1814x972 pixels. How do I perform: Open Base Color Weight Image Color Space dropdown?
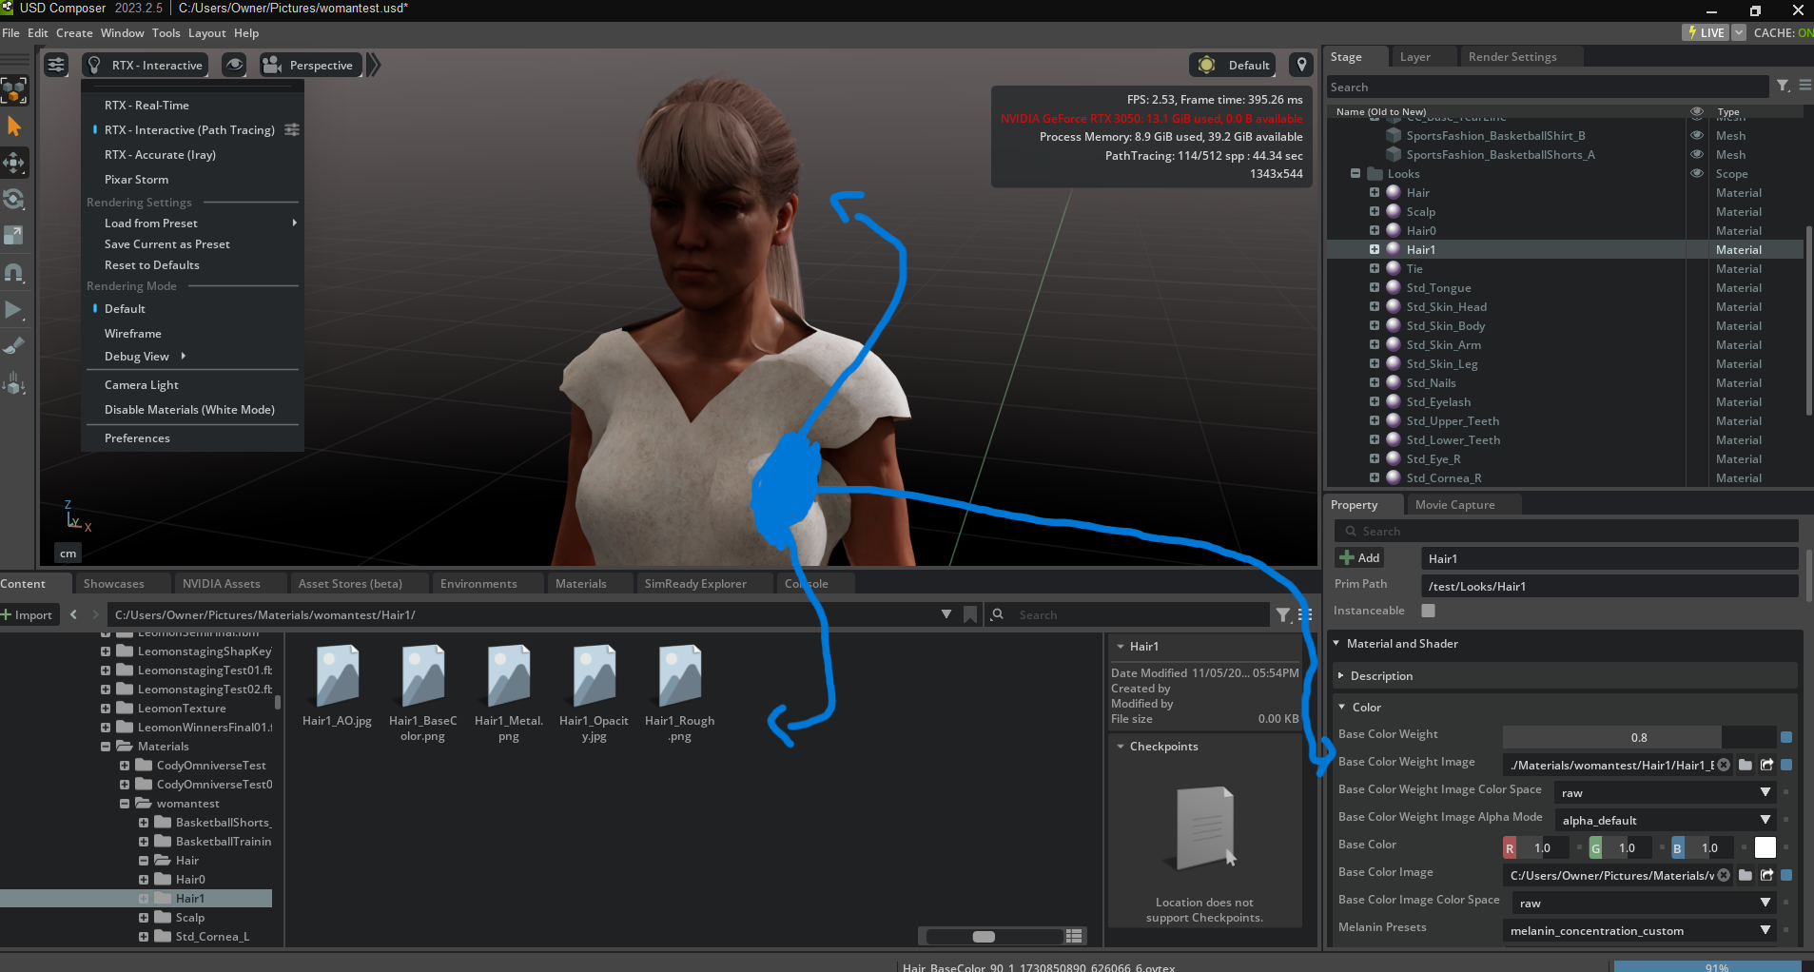1665,792
